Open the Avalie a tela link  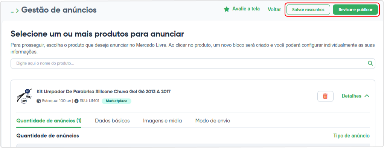tap(246, 9)
